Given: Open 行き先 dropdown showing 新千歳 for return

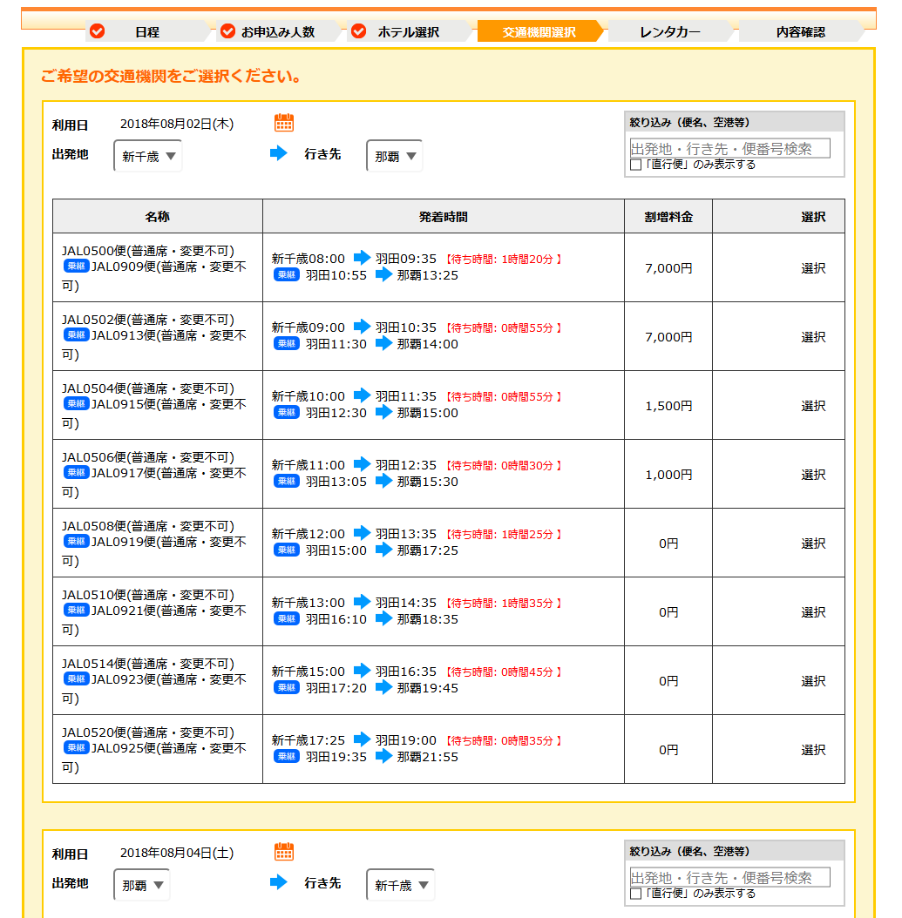Looking at the screenshot, I should [x=400, y=885].
